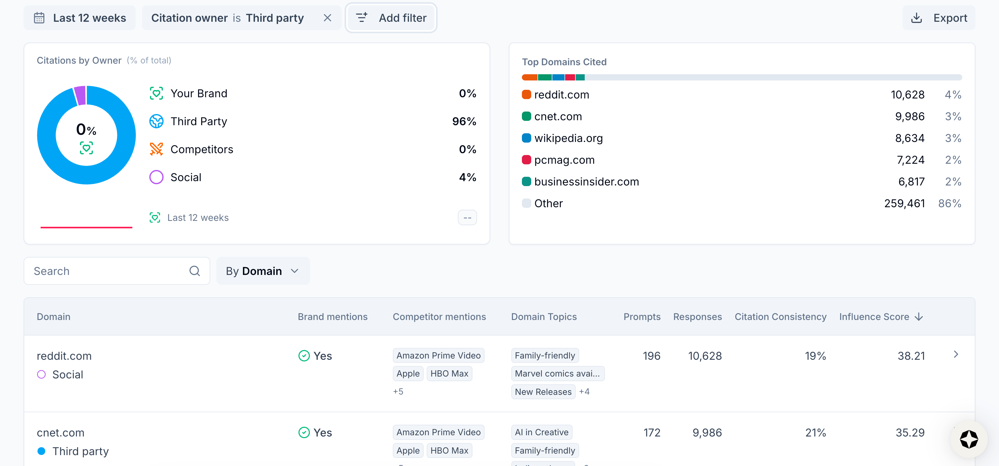Click the Add filter button
The image size is (999, 466).
pos(391,18)
